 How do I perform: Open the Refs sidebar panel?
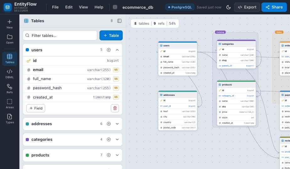coord(10,89)
